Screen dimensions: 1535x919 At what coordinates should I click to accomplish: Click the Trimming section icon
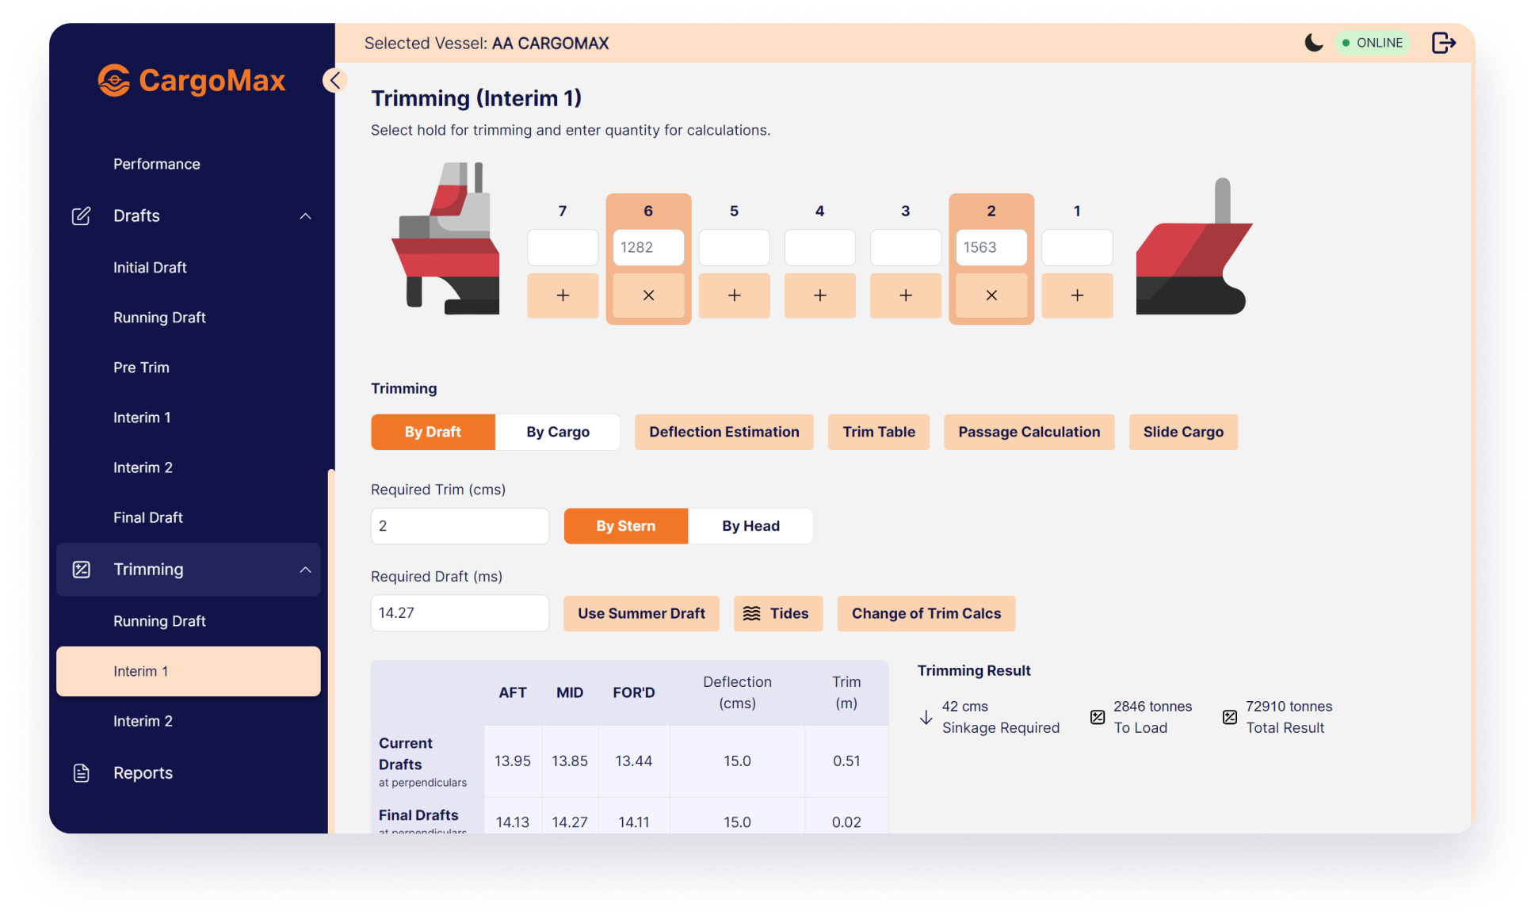click(82, 569)
